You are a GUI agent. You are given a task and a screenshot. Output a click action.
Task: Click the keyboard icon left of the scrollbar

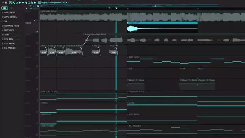[38, 6]
